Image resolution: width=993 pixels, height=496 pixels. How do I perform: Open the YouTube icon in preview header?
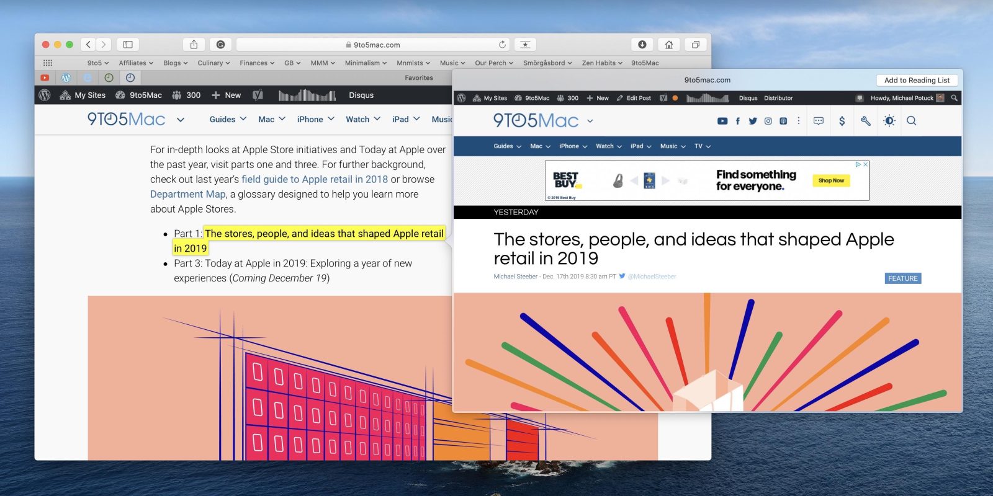(x=722, y=121)
